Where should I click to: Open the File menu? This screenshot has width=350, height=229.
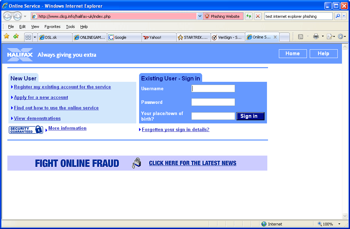coord(11,27)
